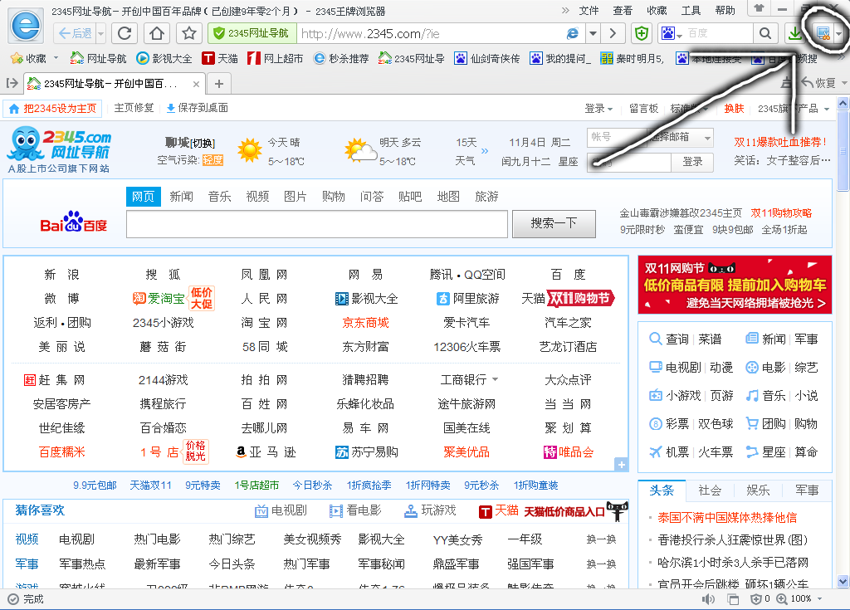The width and height of the screenshot is (850, 610).
Task: Click the page vertical scrollbar down arrow
Action: click(x=843, y=582)
